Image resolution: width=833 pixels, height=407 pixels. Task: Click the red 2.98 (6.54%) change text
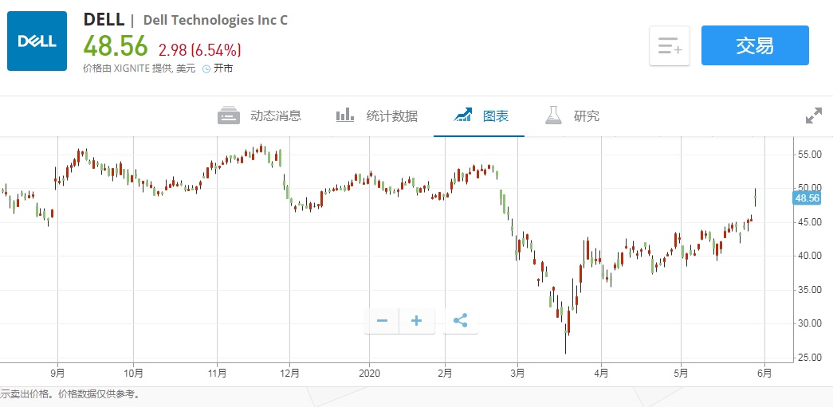tap(199, 49)
